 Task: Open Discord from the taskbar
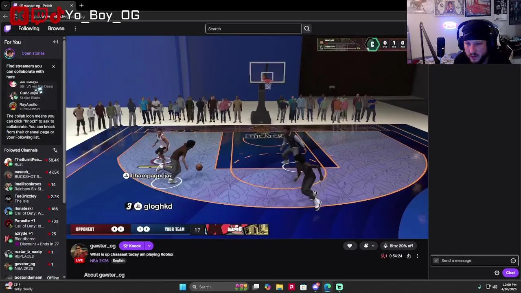click(x=315, y=287)
